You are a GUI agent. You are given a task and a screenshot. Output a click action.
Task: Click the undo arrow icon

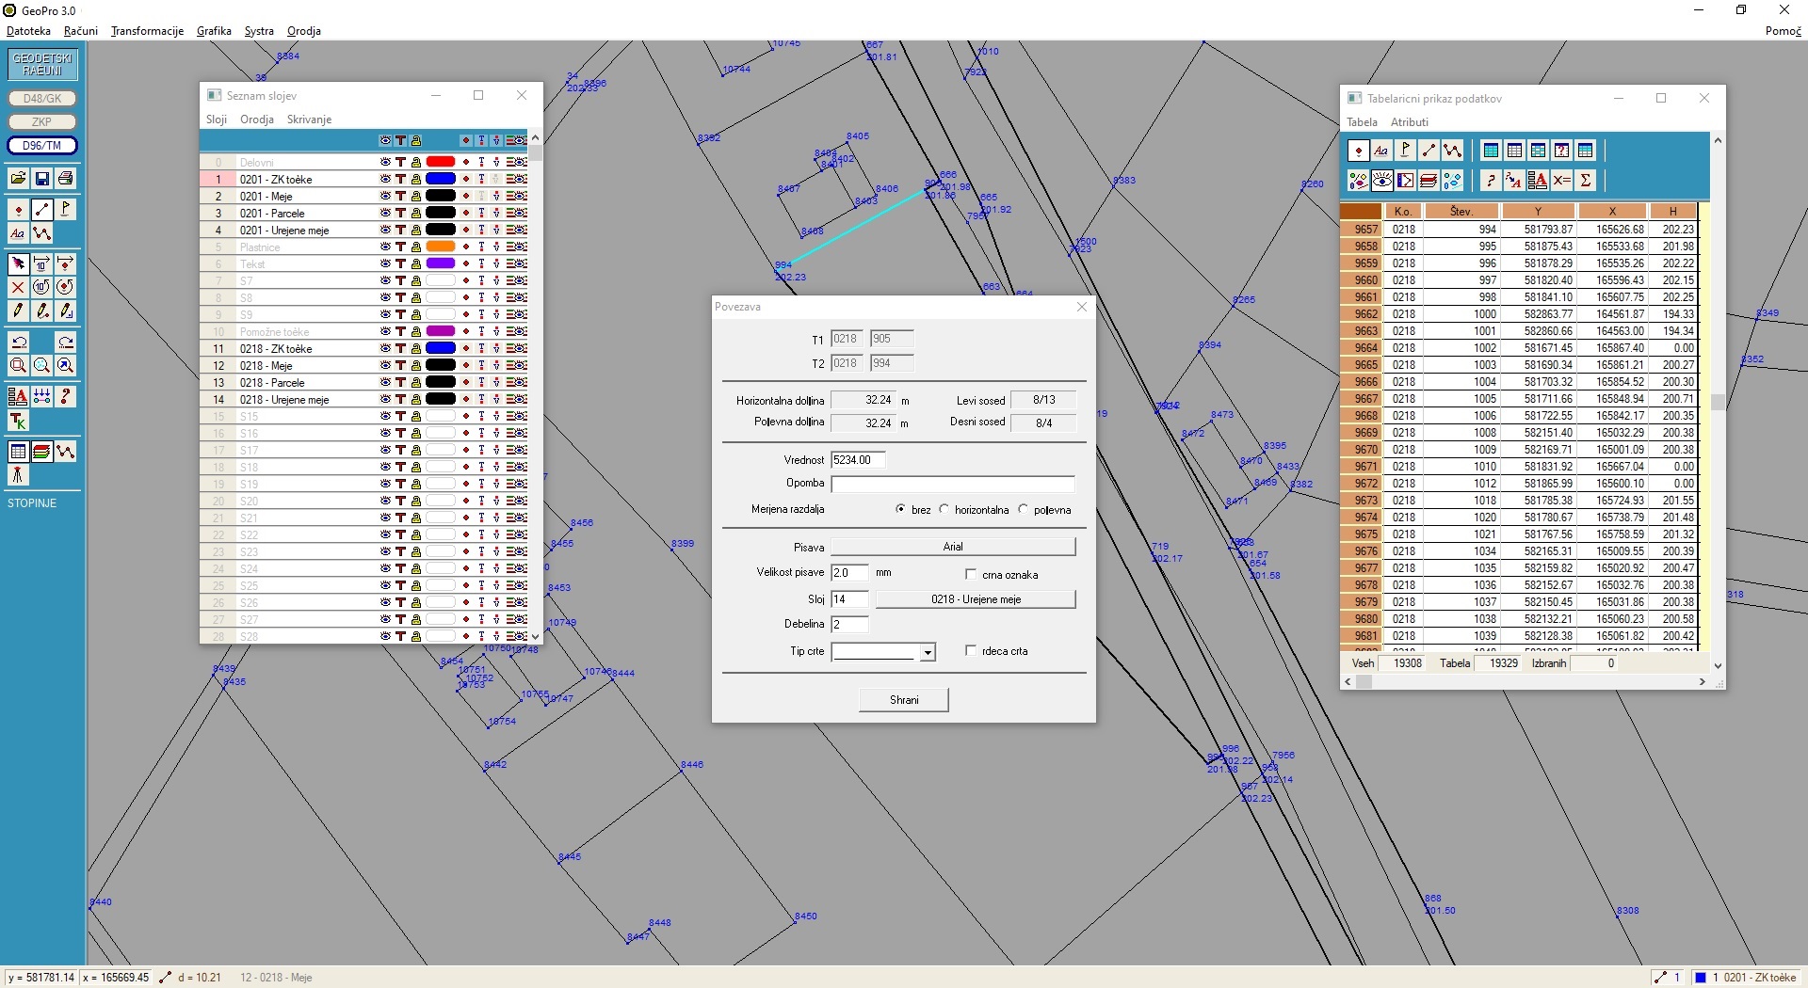coord(18,342)
